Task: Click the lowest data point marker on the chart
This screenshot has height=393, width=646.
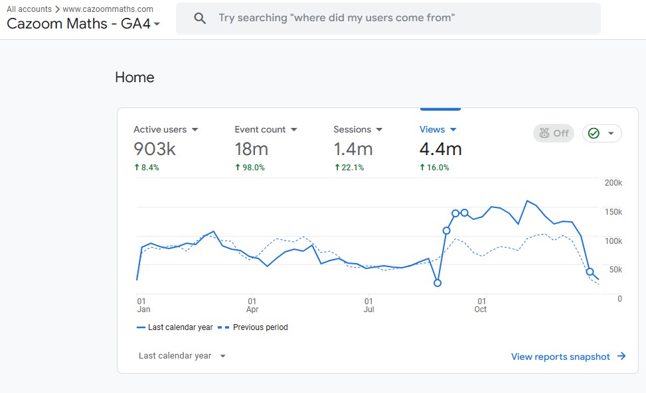Action: (438, 283)
